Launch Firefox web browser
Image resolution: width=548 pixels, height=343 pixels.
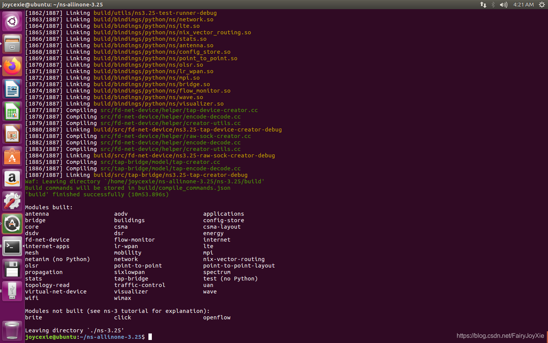12,66
